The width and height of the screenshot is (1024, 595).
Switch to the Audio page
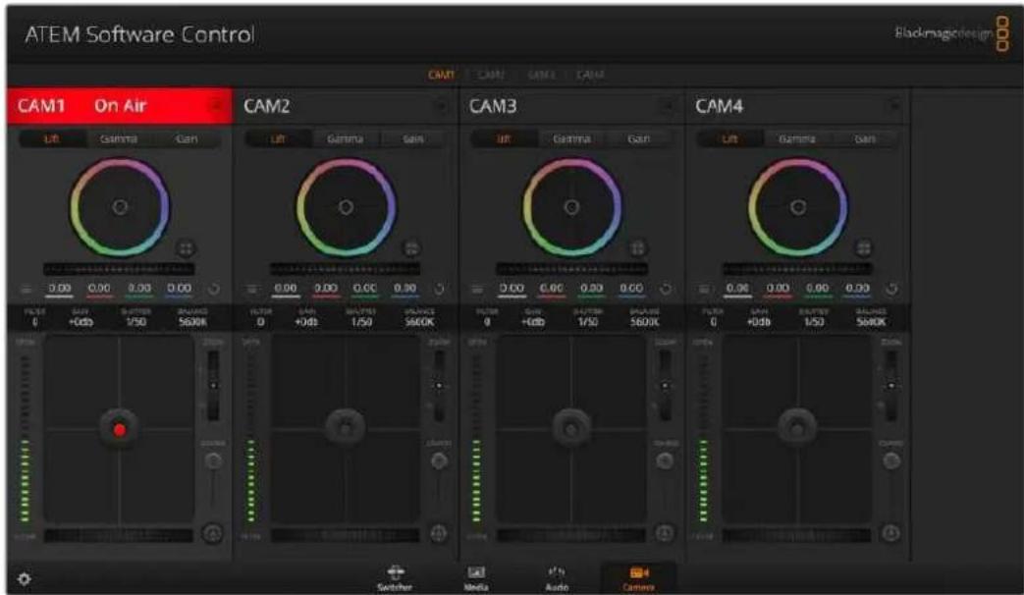coord(557,578)
